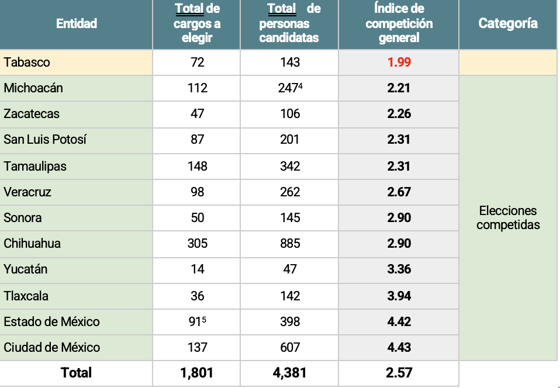Click the Veracruz index value 2.67

[x=399, y=192]
